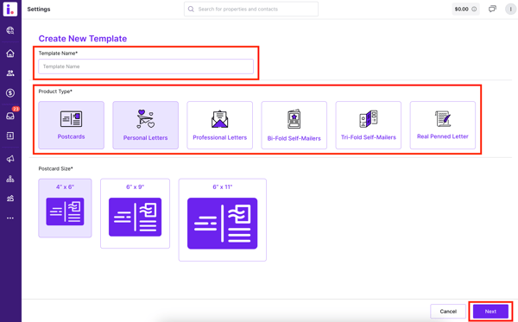518x322 pixels.
Task: Open the analytics chart sidebar icon
Action: point(10,199)
